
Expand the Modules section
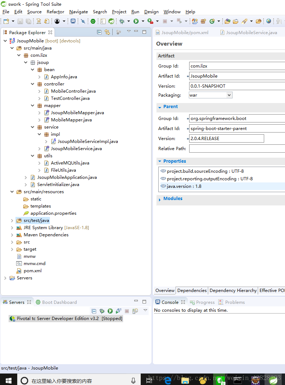point(160,199)
